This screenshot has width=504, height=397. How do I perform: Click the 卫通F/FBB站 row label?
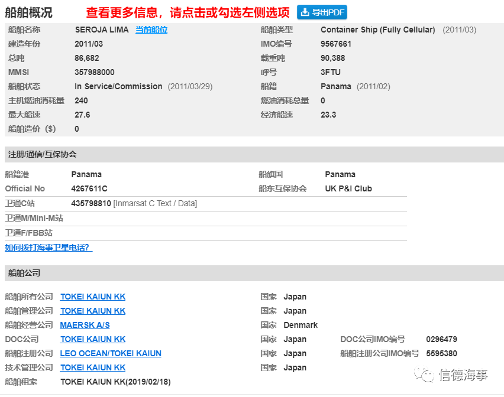click(x=28, y=233)
